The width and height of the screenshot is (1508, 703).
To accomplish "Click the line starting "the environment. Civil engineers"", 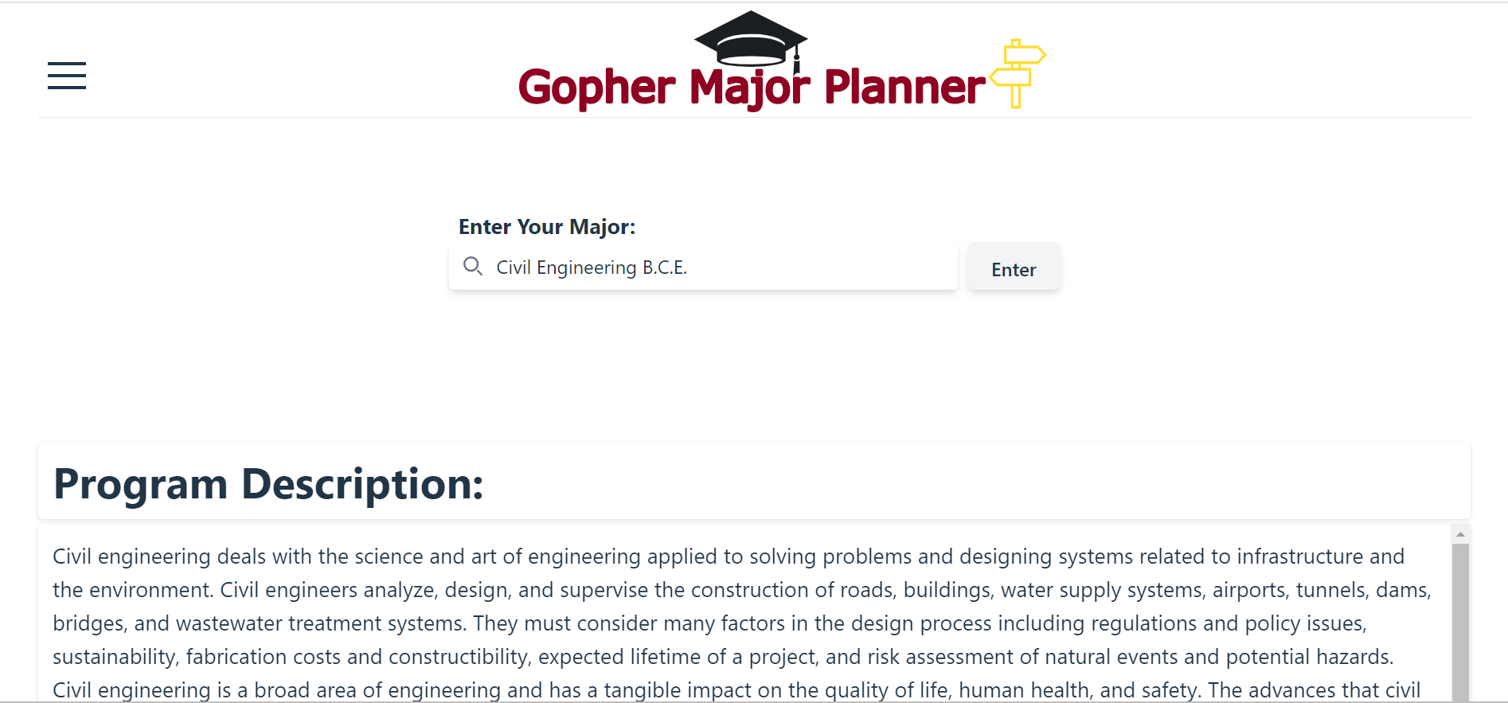I will tap(742, 590).
